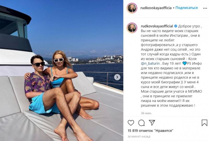Open rudkovskayaofficia username in header
The height and width of the screenshot is (141, 209).
pos(156,8)
